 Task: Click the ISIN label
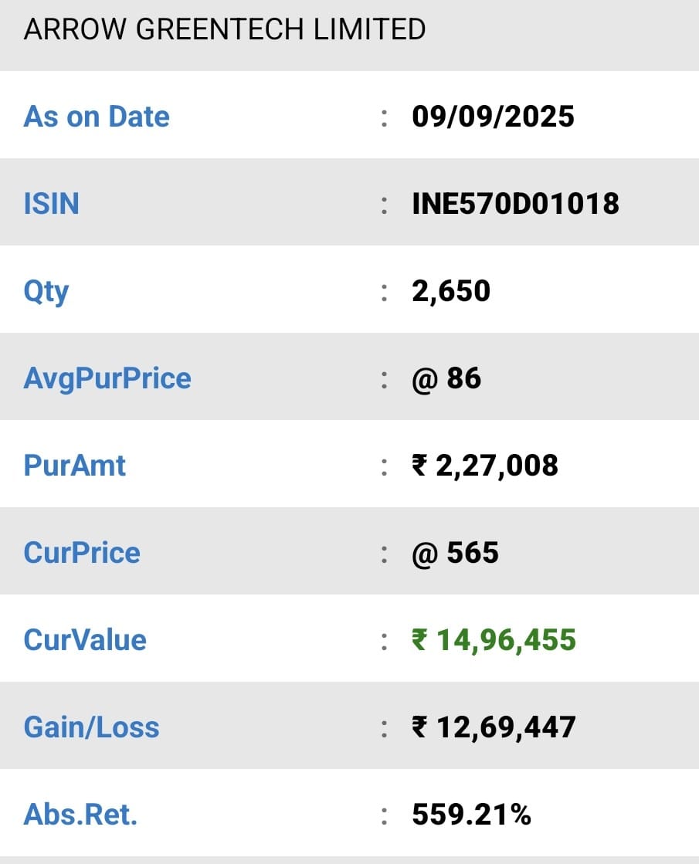tap(51, 204)
